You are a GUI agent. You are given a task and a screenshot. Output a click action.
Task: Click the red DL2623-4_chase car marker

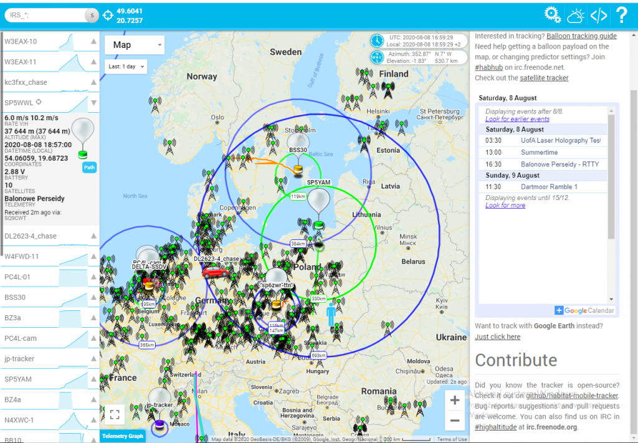pyautogui.click(x=215, y=271)
